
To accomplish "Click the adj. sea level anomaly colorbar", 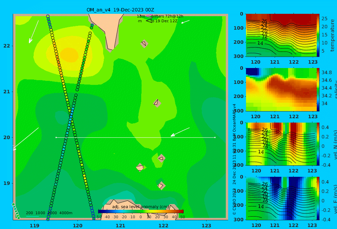I will pyautogui.click(x=141, y=211).
